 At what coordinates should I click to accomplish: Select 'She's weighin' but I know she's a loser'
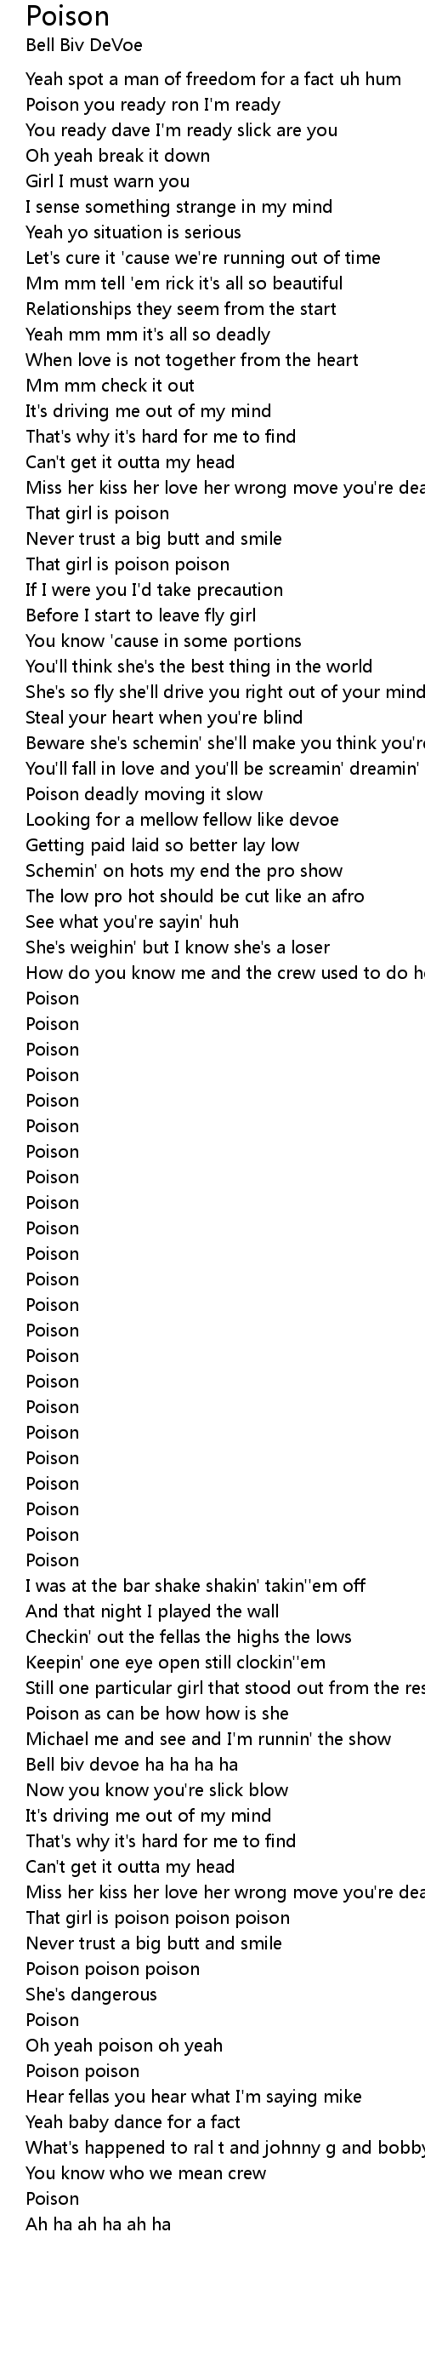pyautogui.click(x=178, y=947)
